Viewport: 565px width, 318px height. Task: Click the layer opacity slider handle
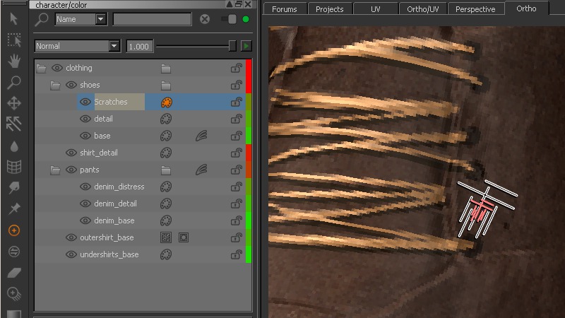coord(232,46)
